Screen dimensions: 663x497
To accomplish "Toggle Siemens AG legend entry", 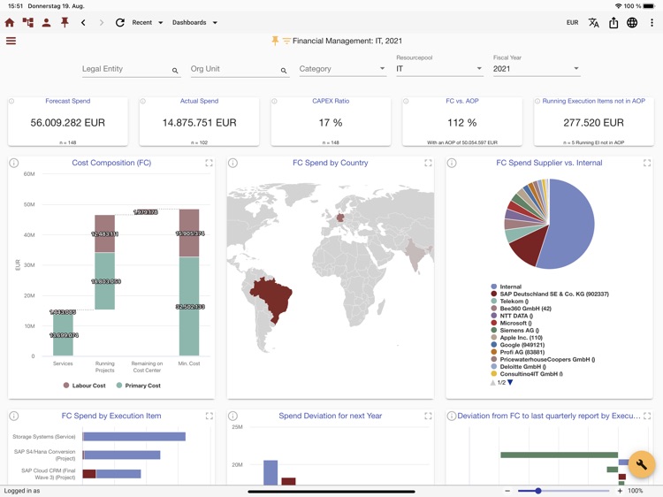I will (x=514, y=331).
